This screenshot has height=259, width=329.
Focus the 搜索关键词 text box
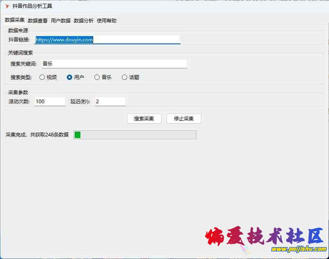click(x=114, y=64)
